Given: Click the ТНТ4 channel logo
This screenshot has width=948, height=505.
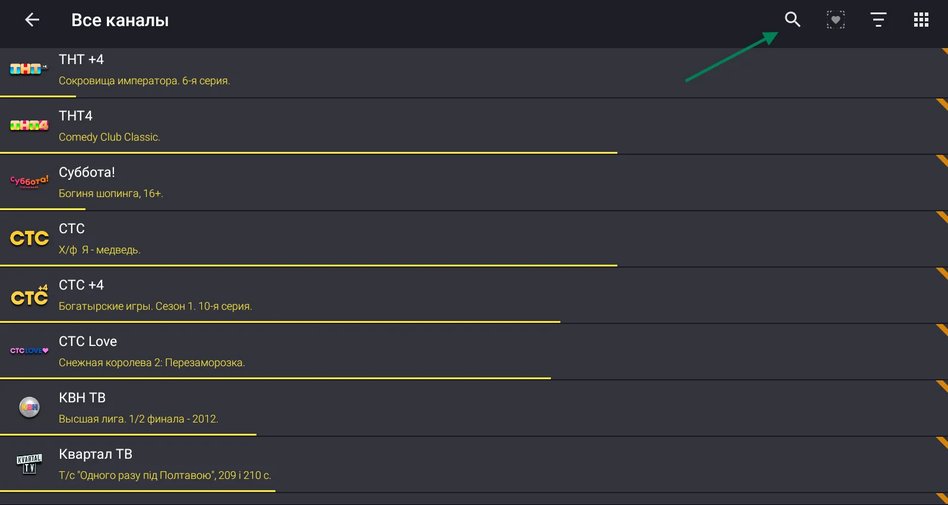Looking at the screenshot, I should click(29, 125).
